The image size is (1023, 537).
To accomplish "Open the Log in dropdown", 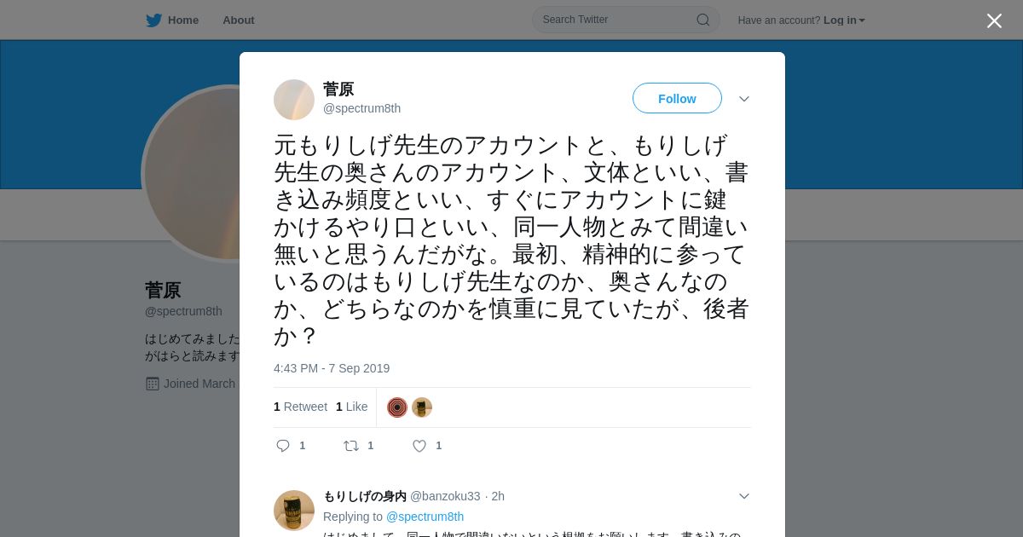I will pos(844,20).
